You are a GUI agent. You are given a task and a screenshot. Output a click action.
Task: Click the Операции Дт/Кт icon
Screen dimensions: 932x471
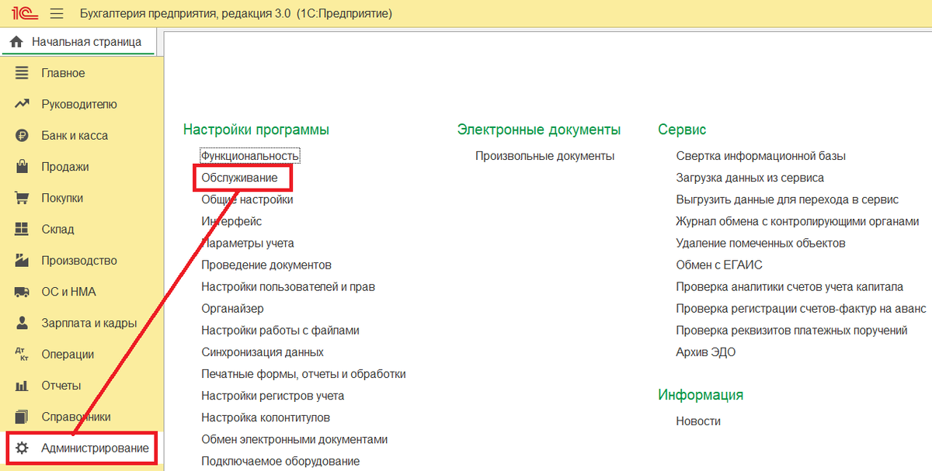coord(22,355)
